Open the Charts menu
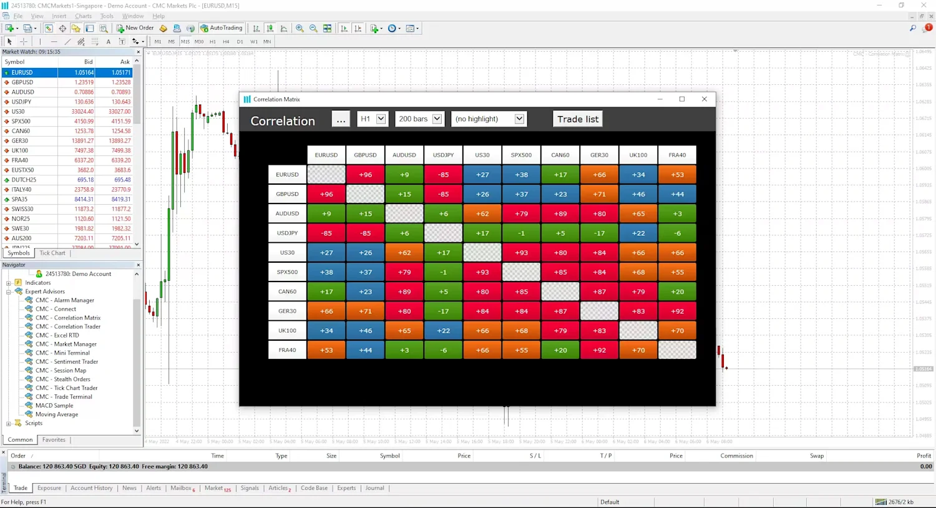 83,16
